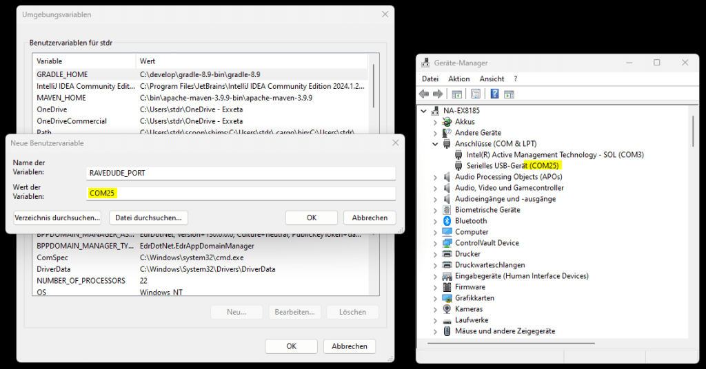This screenshot has width=706, height=369.
Task: Click the show/hide action pane toolbar icon
Action: (x=510, y=94)
